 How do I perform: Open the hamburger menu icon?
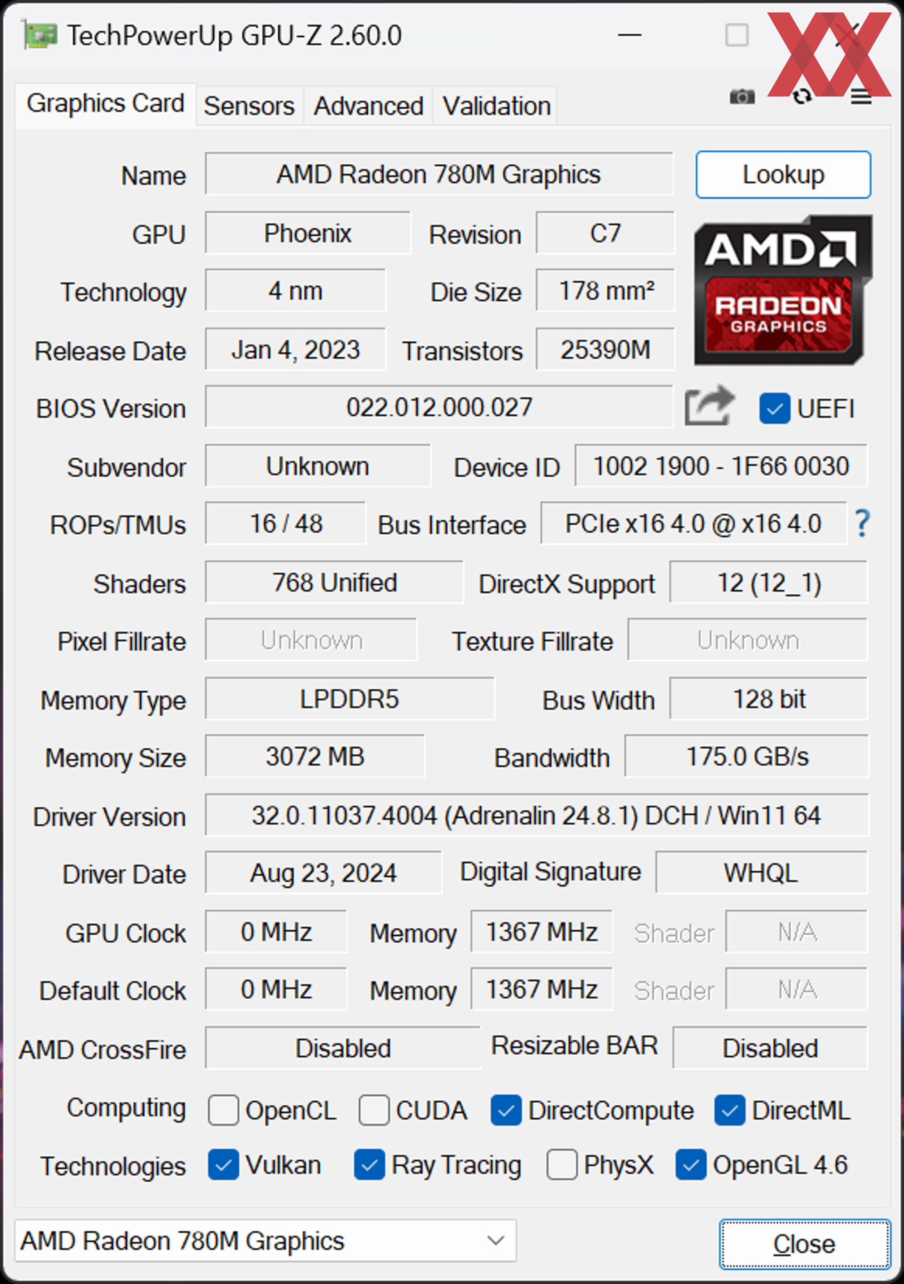[x=861, y=97]
